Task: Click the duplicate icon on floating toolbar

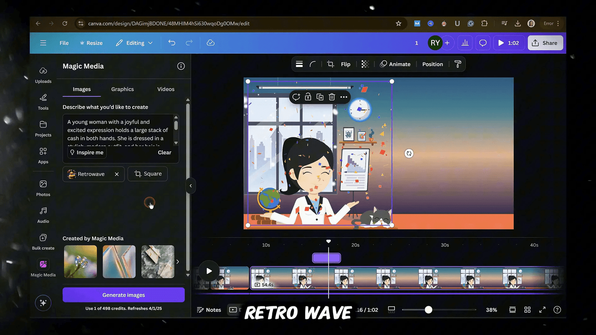Action: [320, 97]
